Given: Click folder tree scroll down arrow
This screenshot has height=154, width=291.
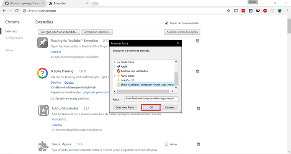Looking at the screenshot, I should (176, 88).
